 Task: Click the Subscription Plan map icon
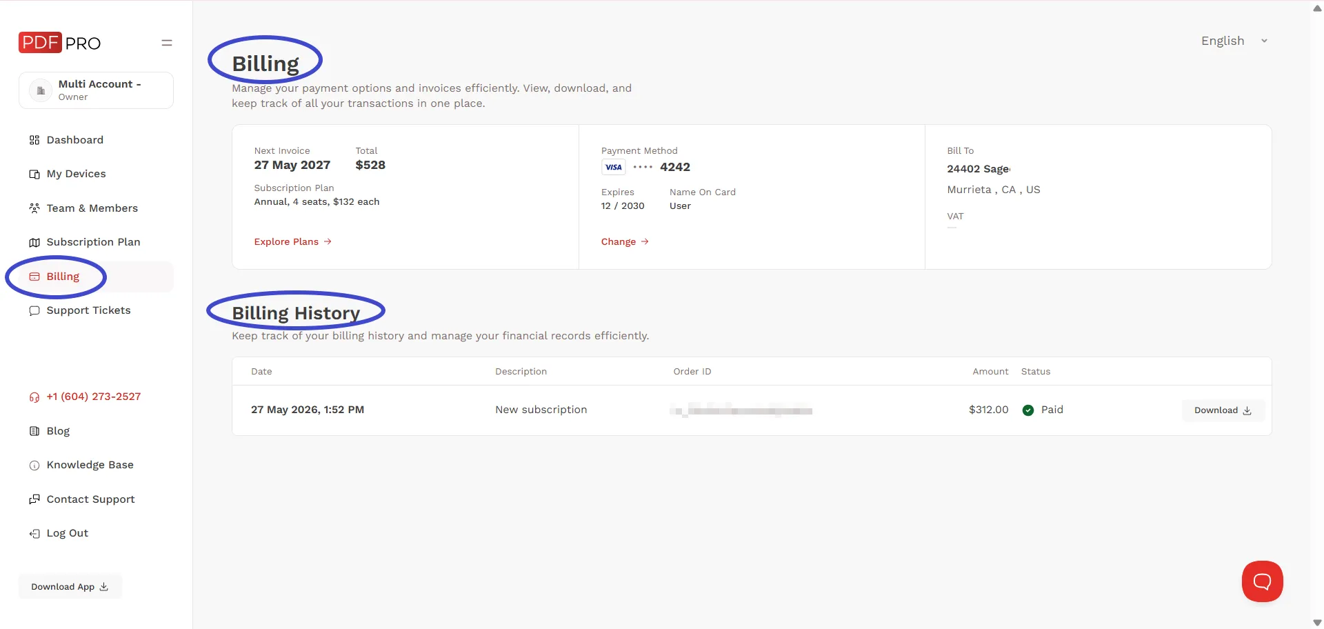[34, 243]
